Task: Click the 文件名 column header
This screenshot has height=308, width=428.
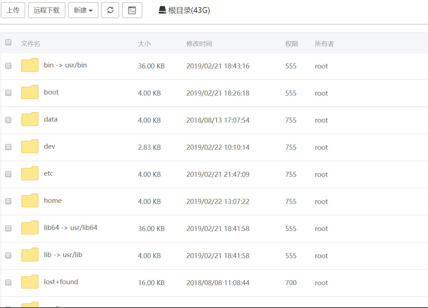Action: click(x=31, y=43)
